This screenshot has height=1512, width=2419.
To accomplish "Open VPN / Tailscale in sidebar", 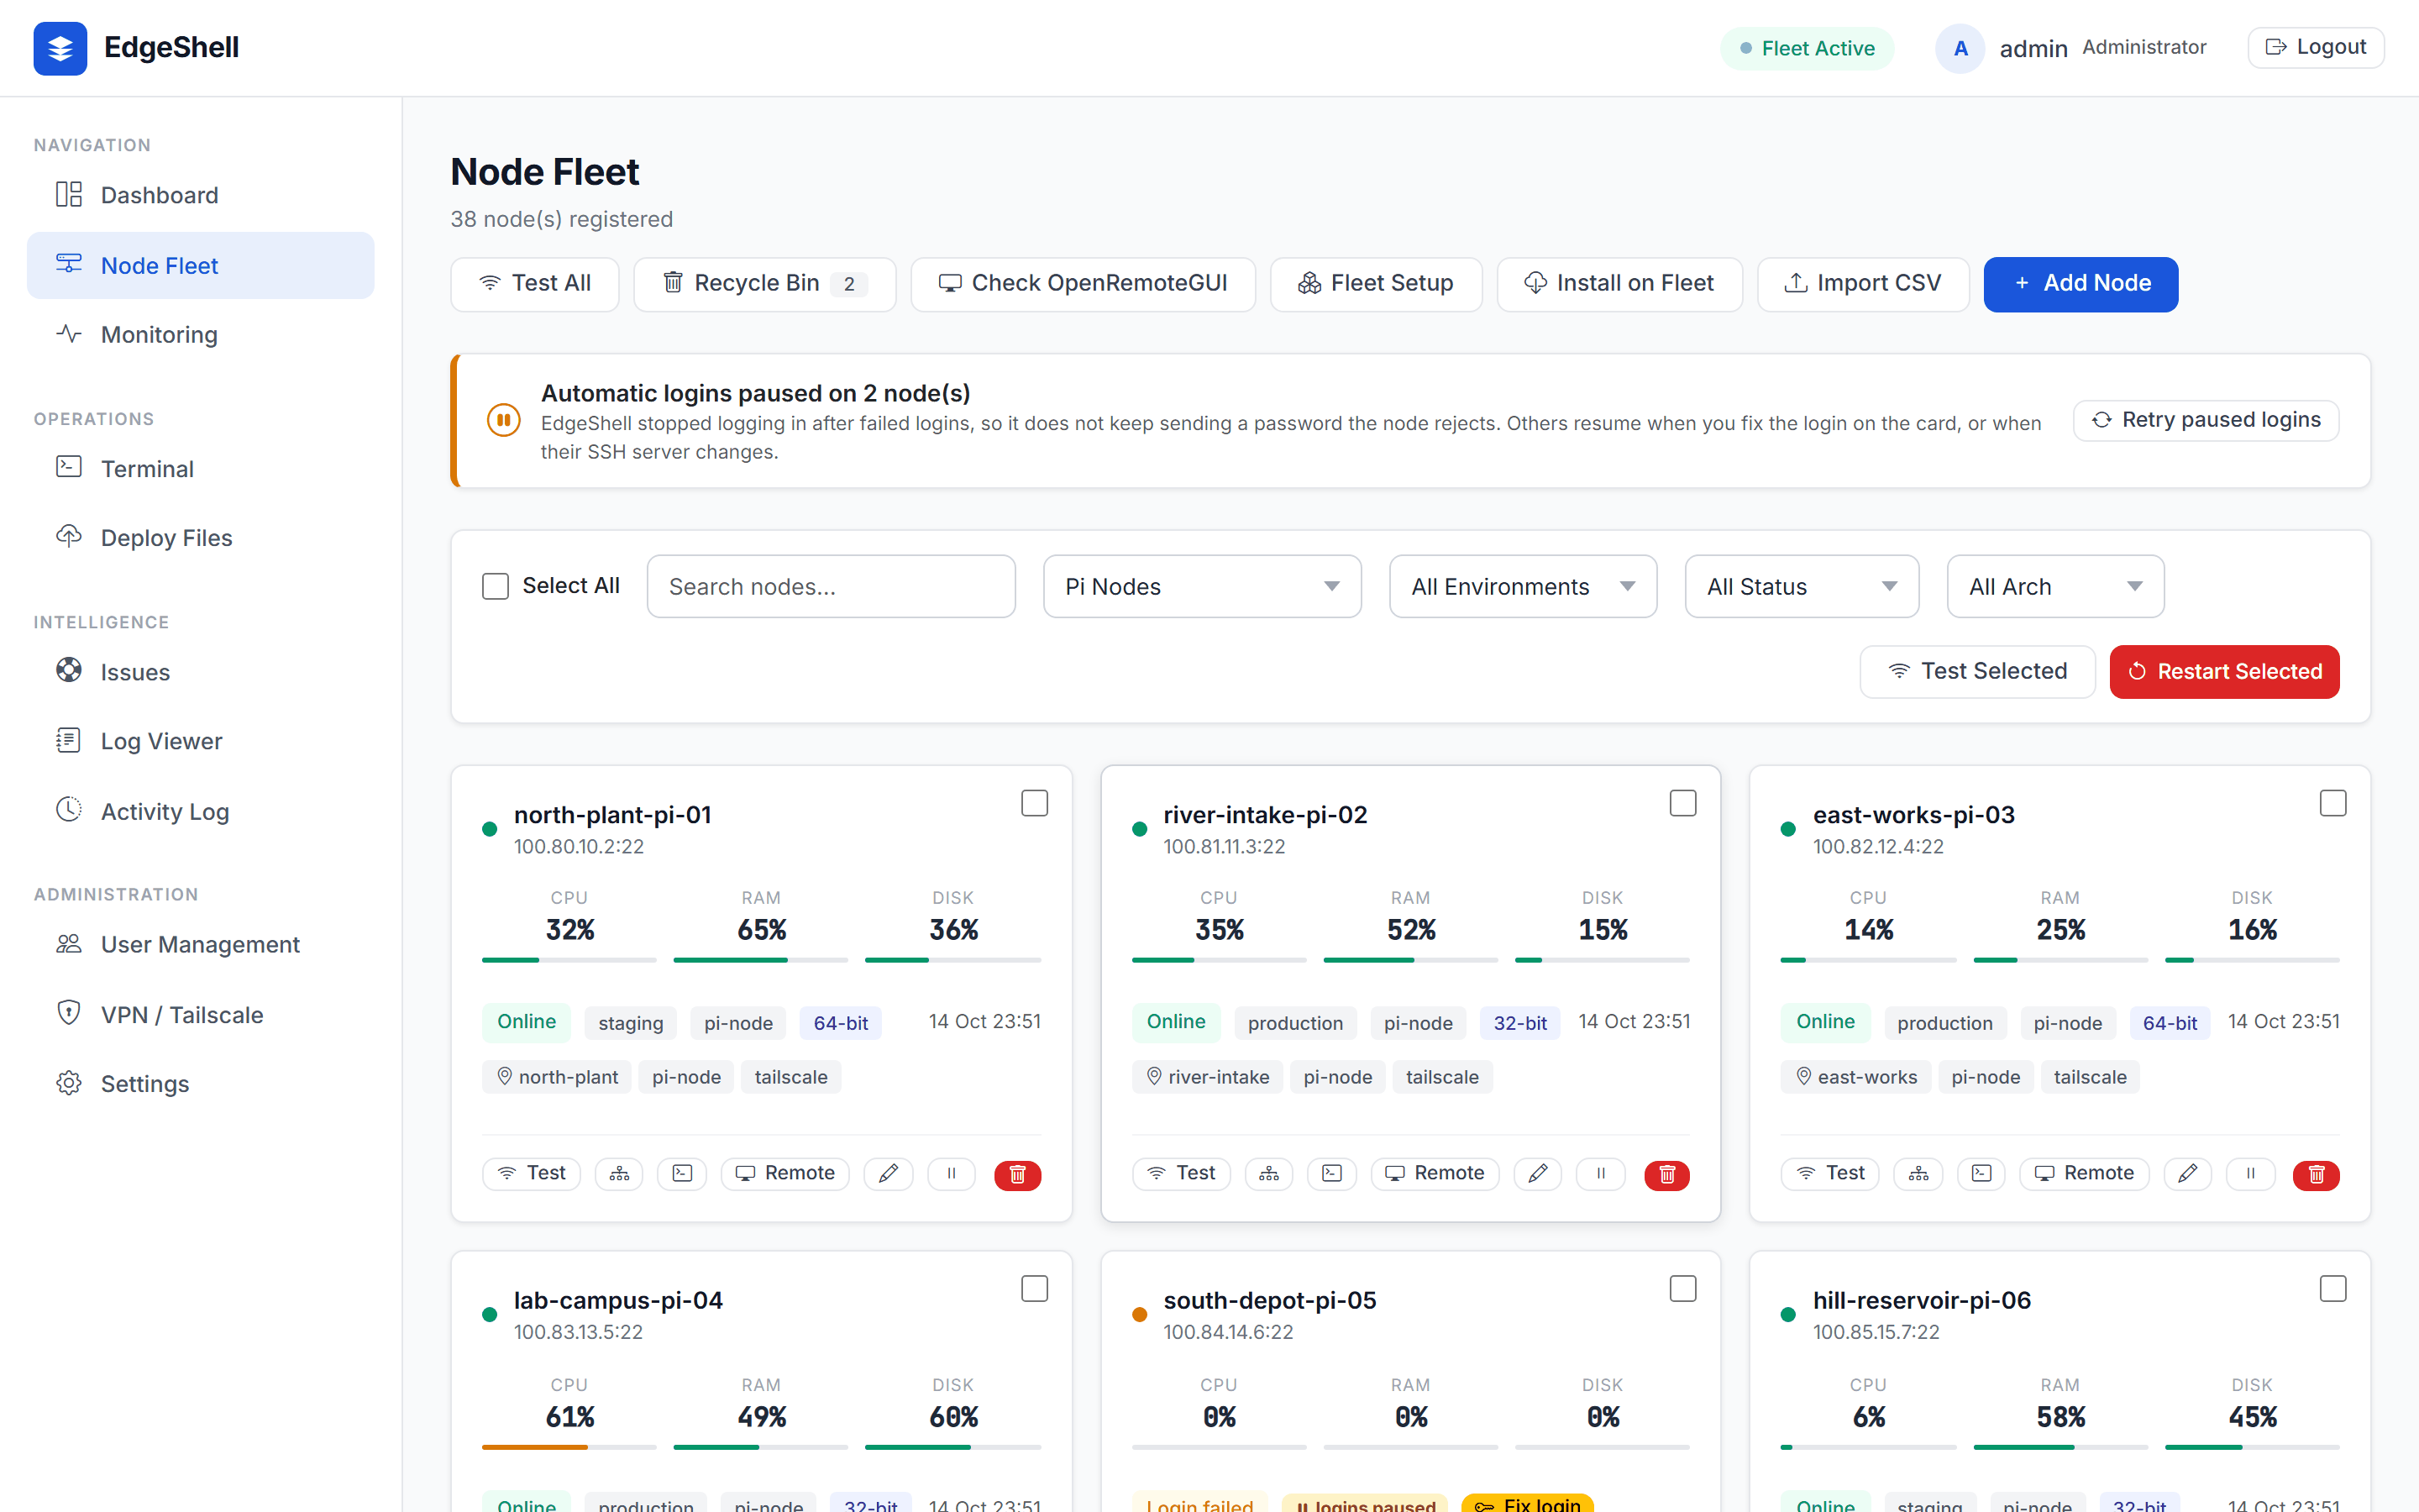I will [x=200, y=1014].
